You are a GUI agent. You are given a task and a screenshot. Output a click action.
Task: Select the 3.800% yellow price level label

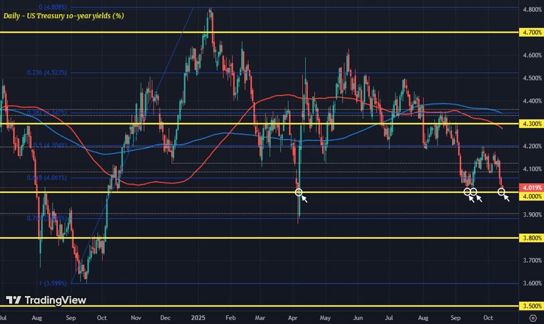pyautogui.click(x=530, y=238)
